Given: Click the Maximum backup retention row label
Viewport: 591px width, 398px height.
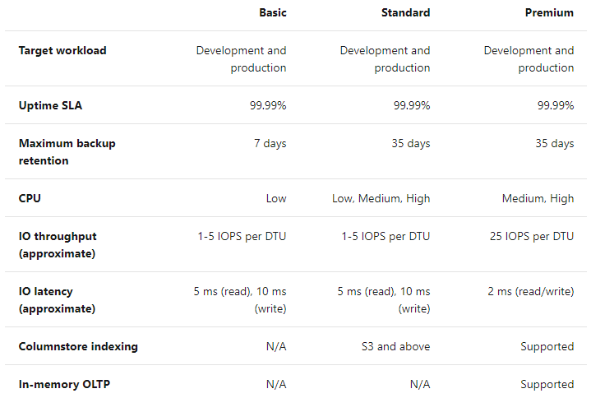Looking at the screenshot, I should 67,151.
